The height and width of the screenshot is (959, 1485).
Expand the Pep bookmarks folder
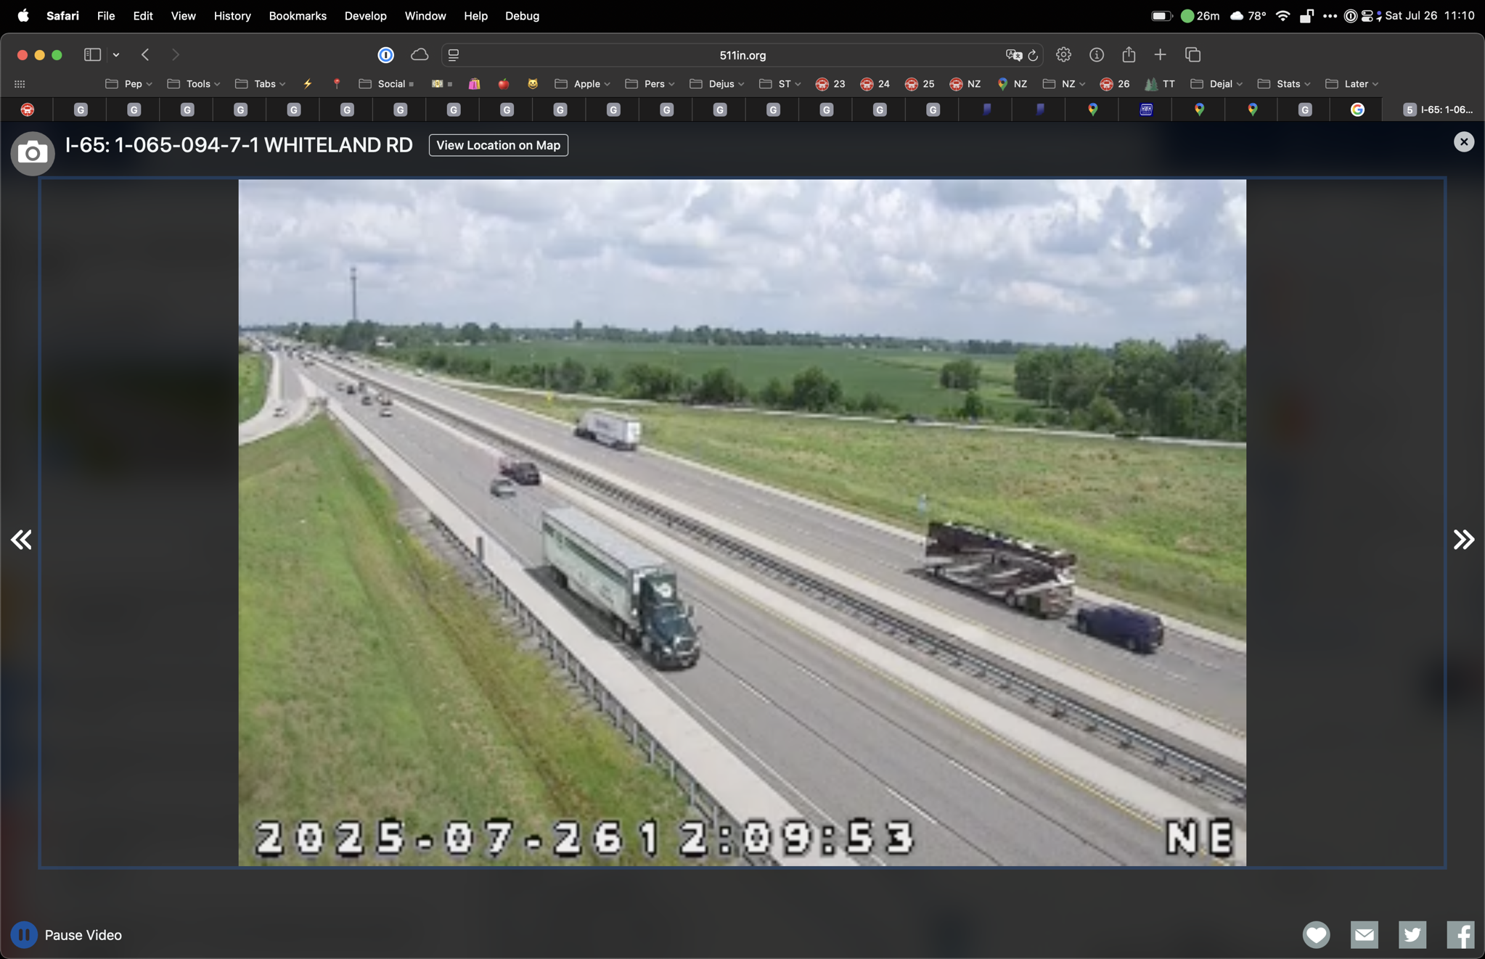pos(129,84)
